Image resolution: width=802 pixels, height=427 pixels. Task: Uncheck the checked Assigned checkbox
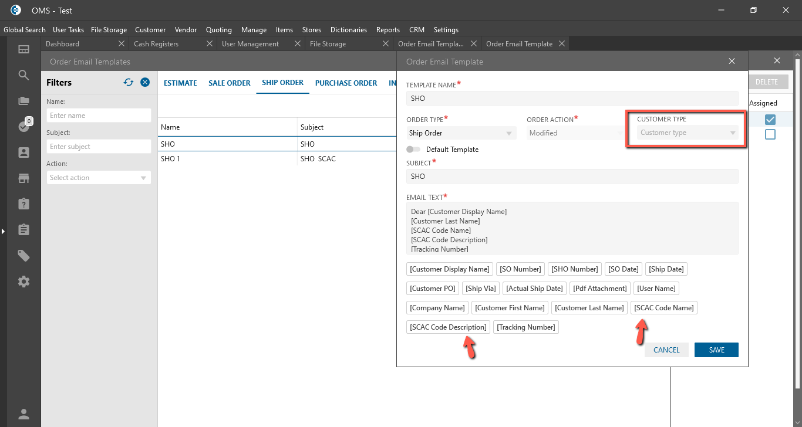coord(770,120)
